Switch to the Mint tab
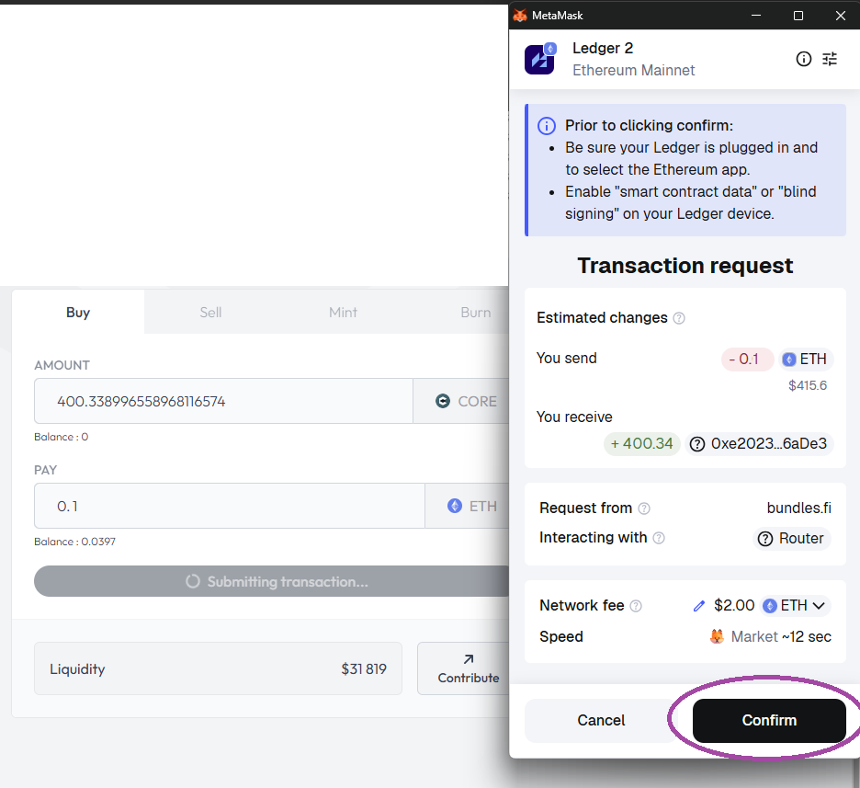Viewport: 860px width, 788px height. tap(343, 312)
